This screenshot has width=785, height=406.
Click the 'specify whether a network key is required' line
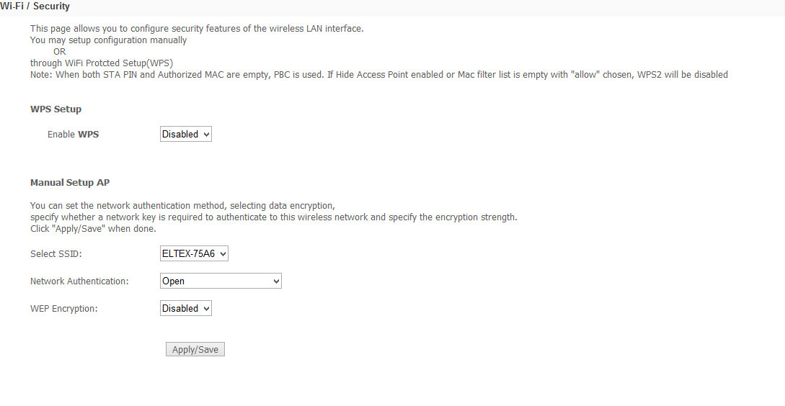click(x=274, y=217)
